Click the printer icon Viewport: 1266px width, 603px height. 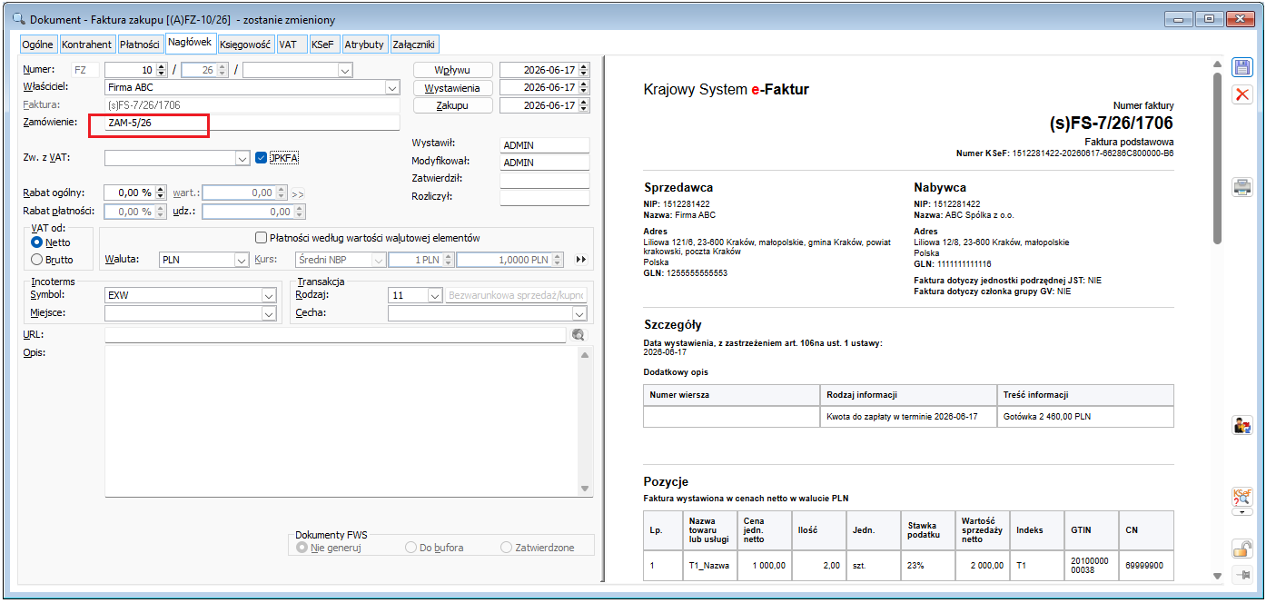tap(1241, 188)
